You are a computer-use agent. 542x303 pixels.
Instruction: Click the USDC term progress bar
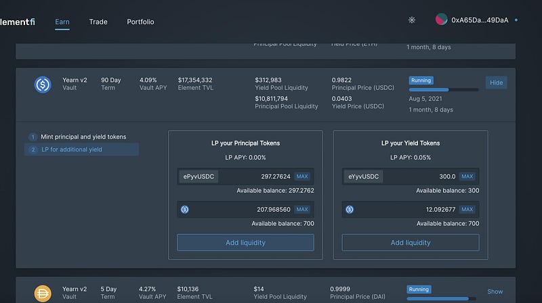coord(444,90)
